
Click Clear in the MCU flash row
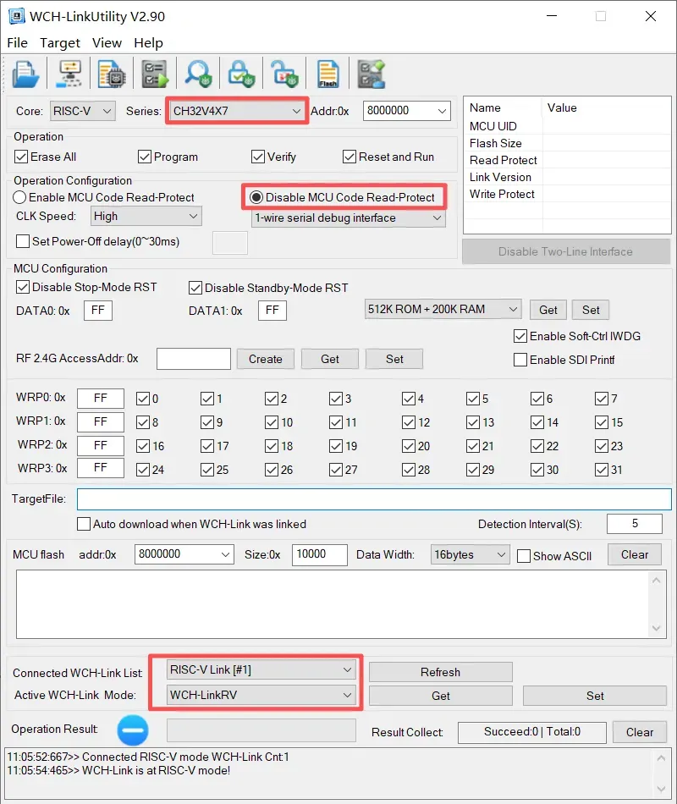[x=635, y=554]
